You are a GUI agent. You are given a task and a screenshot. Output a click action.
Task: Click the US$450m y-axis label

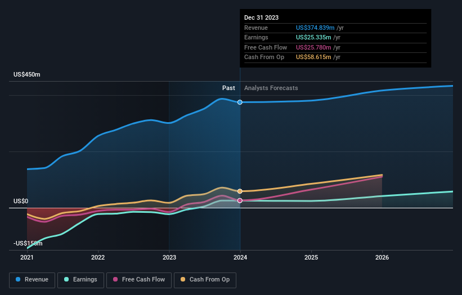pos(27,74)
